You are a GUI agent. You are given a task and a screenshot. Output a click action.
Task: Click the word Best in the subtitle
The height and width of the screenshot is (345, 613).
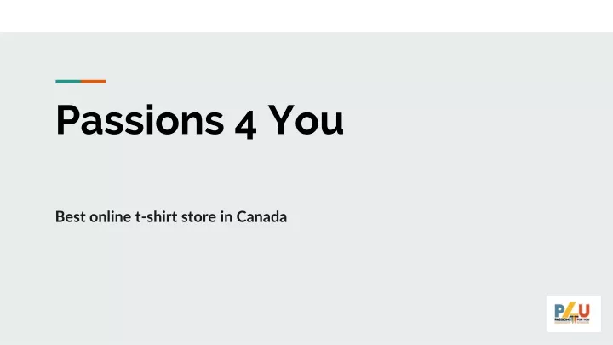pyautogui.click(x=71, y=216)
